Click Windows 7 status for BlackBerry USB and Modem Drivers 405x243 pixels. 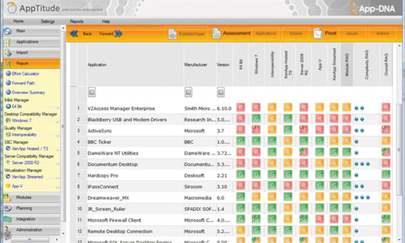(x=256, y=119)
